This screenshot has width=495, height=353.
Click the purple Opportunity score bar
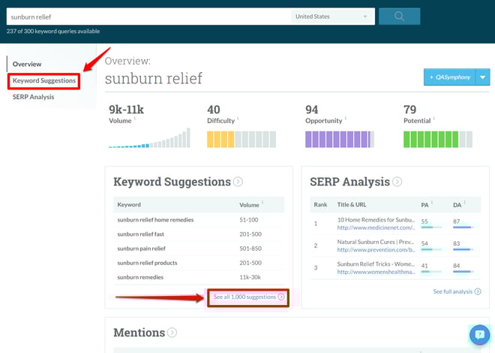pos(340,140)
